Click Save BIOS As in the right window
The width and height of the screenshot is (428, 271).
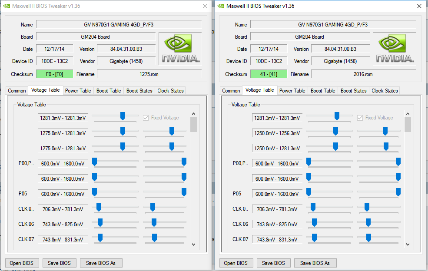[x=315, y=263]
